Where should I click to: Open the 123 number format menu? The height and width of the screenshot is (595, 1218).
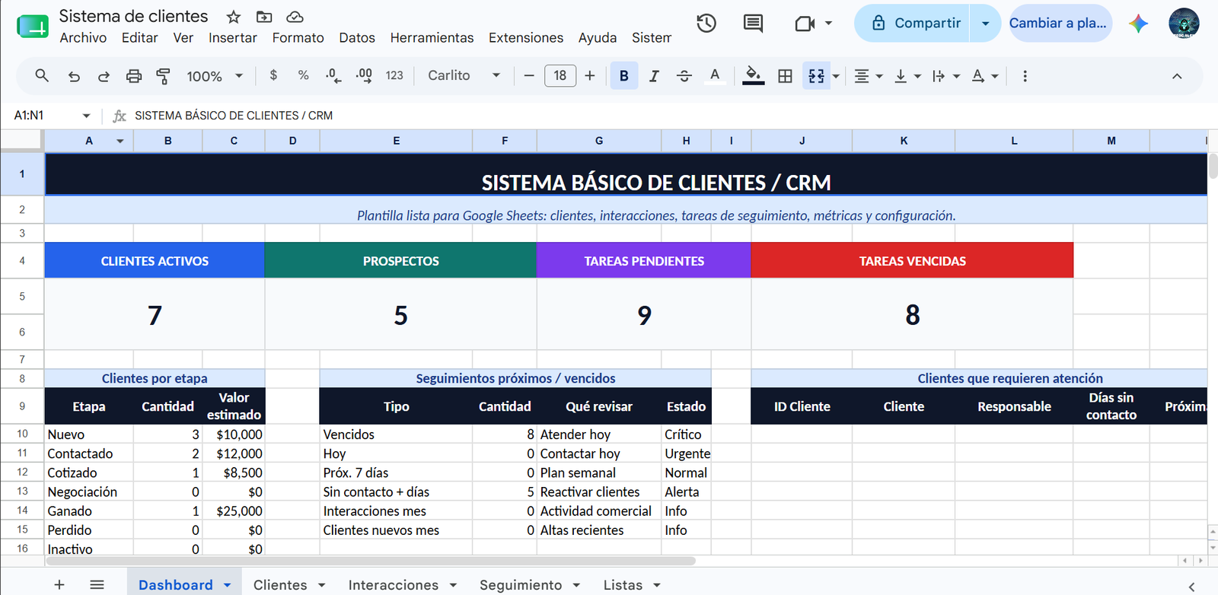point(394,75)
